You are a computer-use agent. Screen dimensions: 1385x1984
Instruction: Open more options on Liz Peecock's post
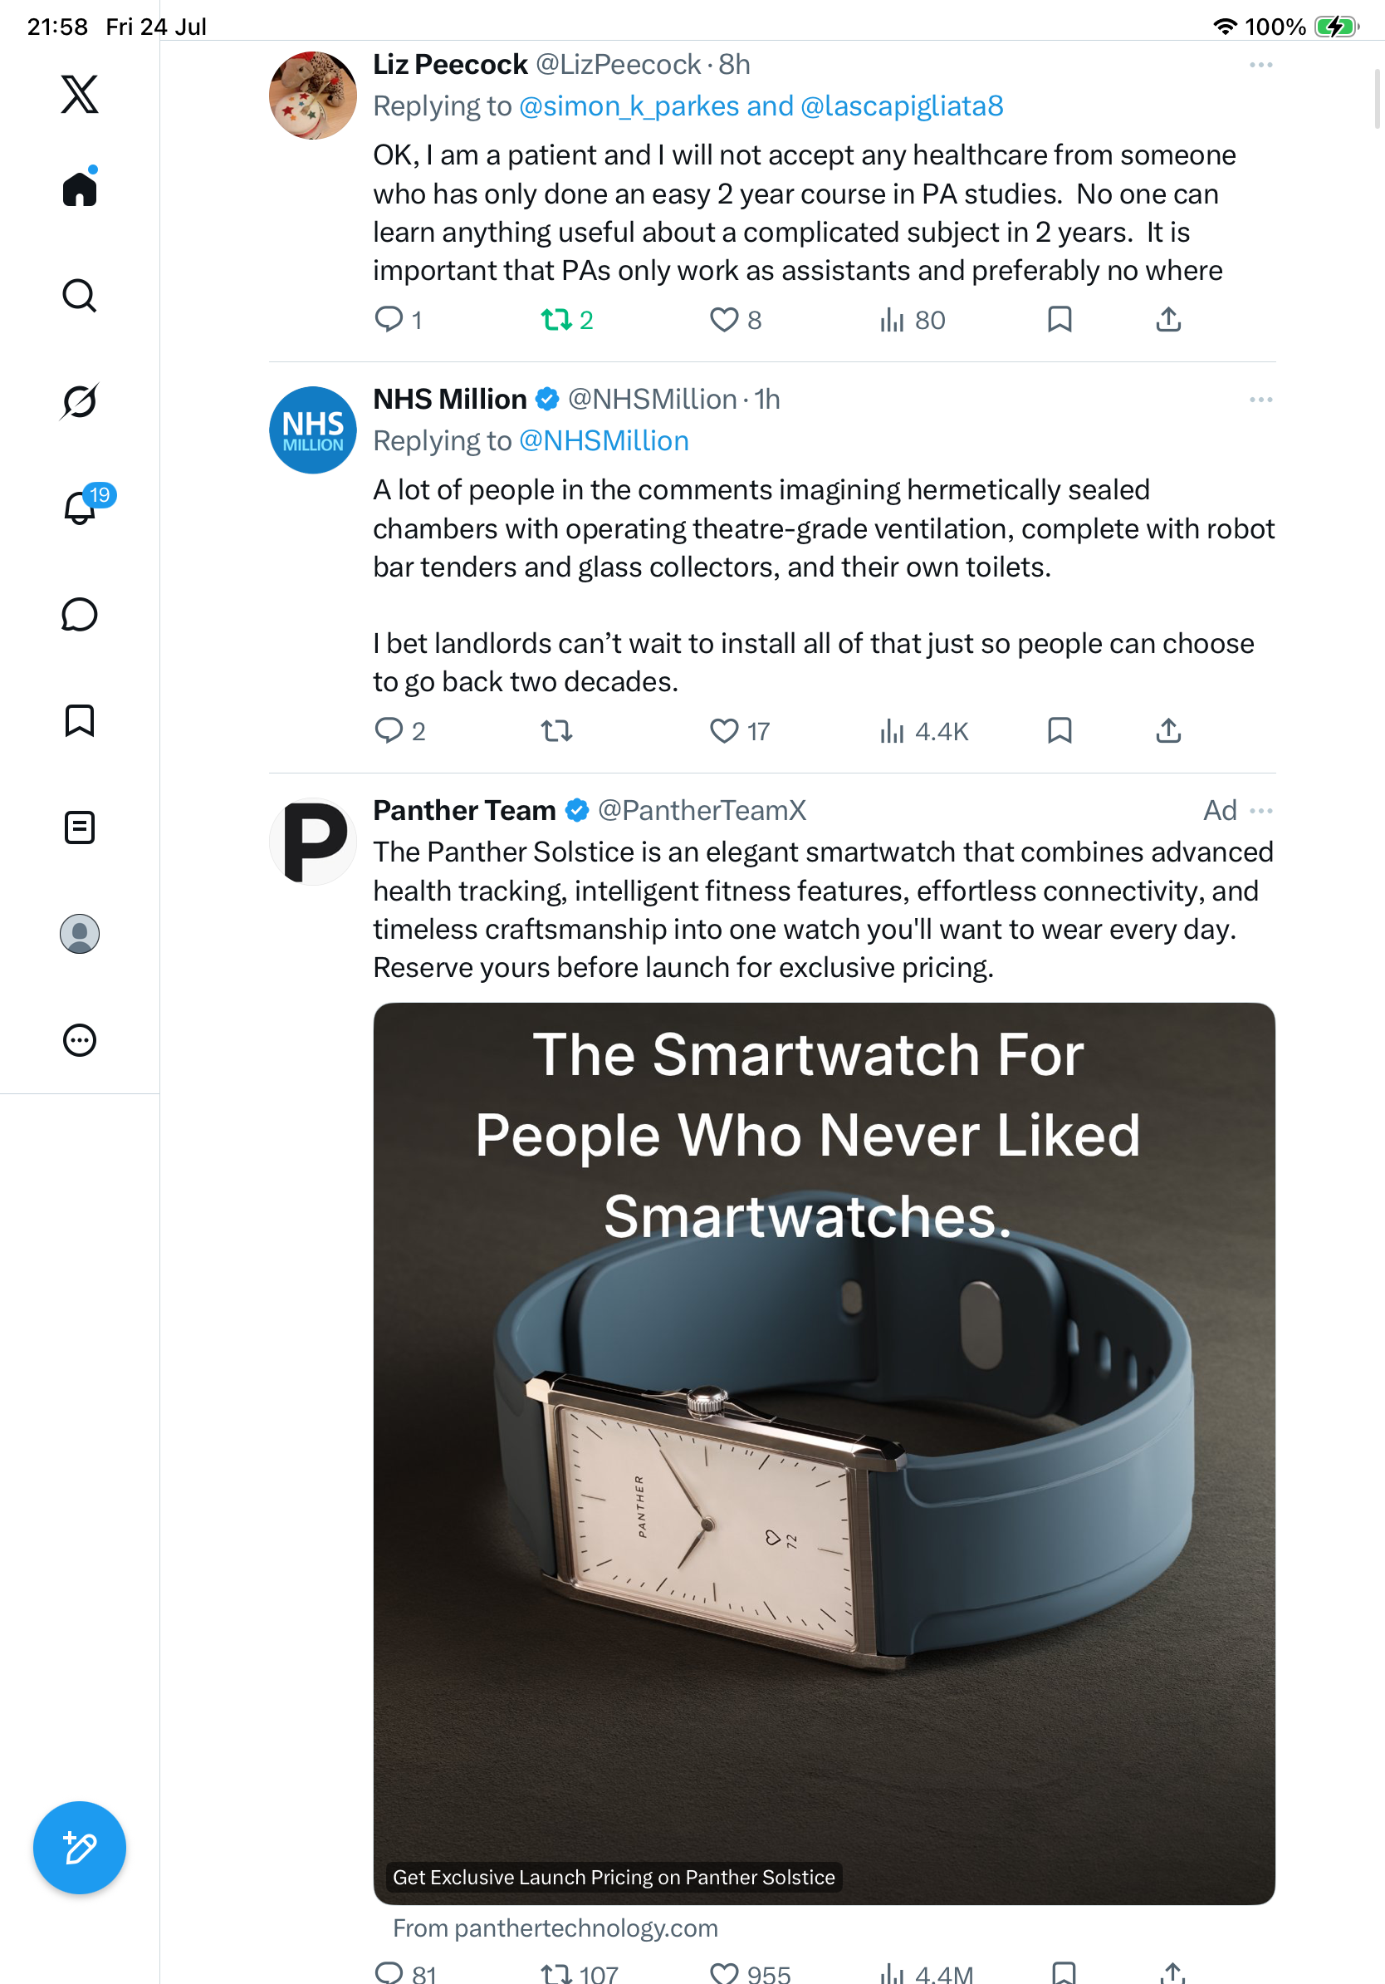1260,65
